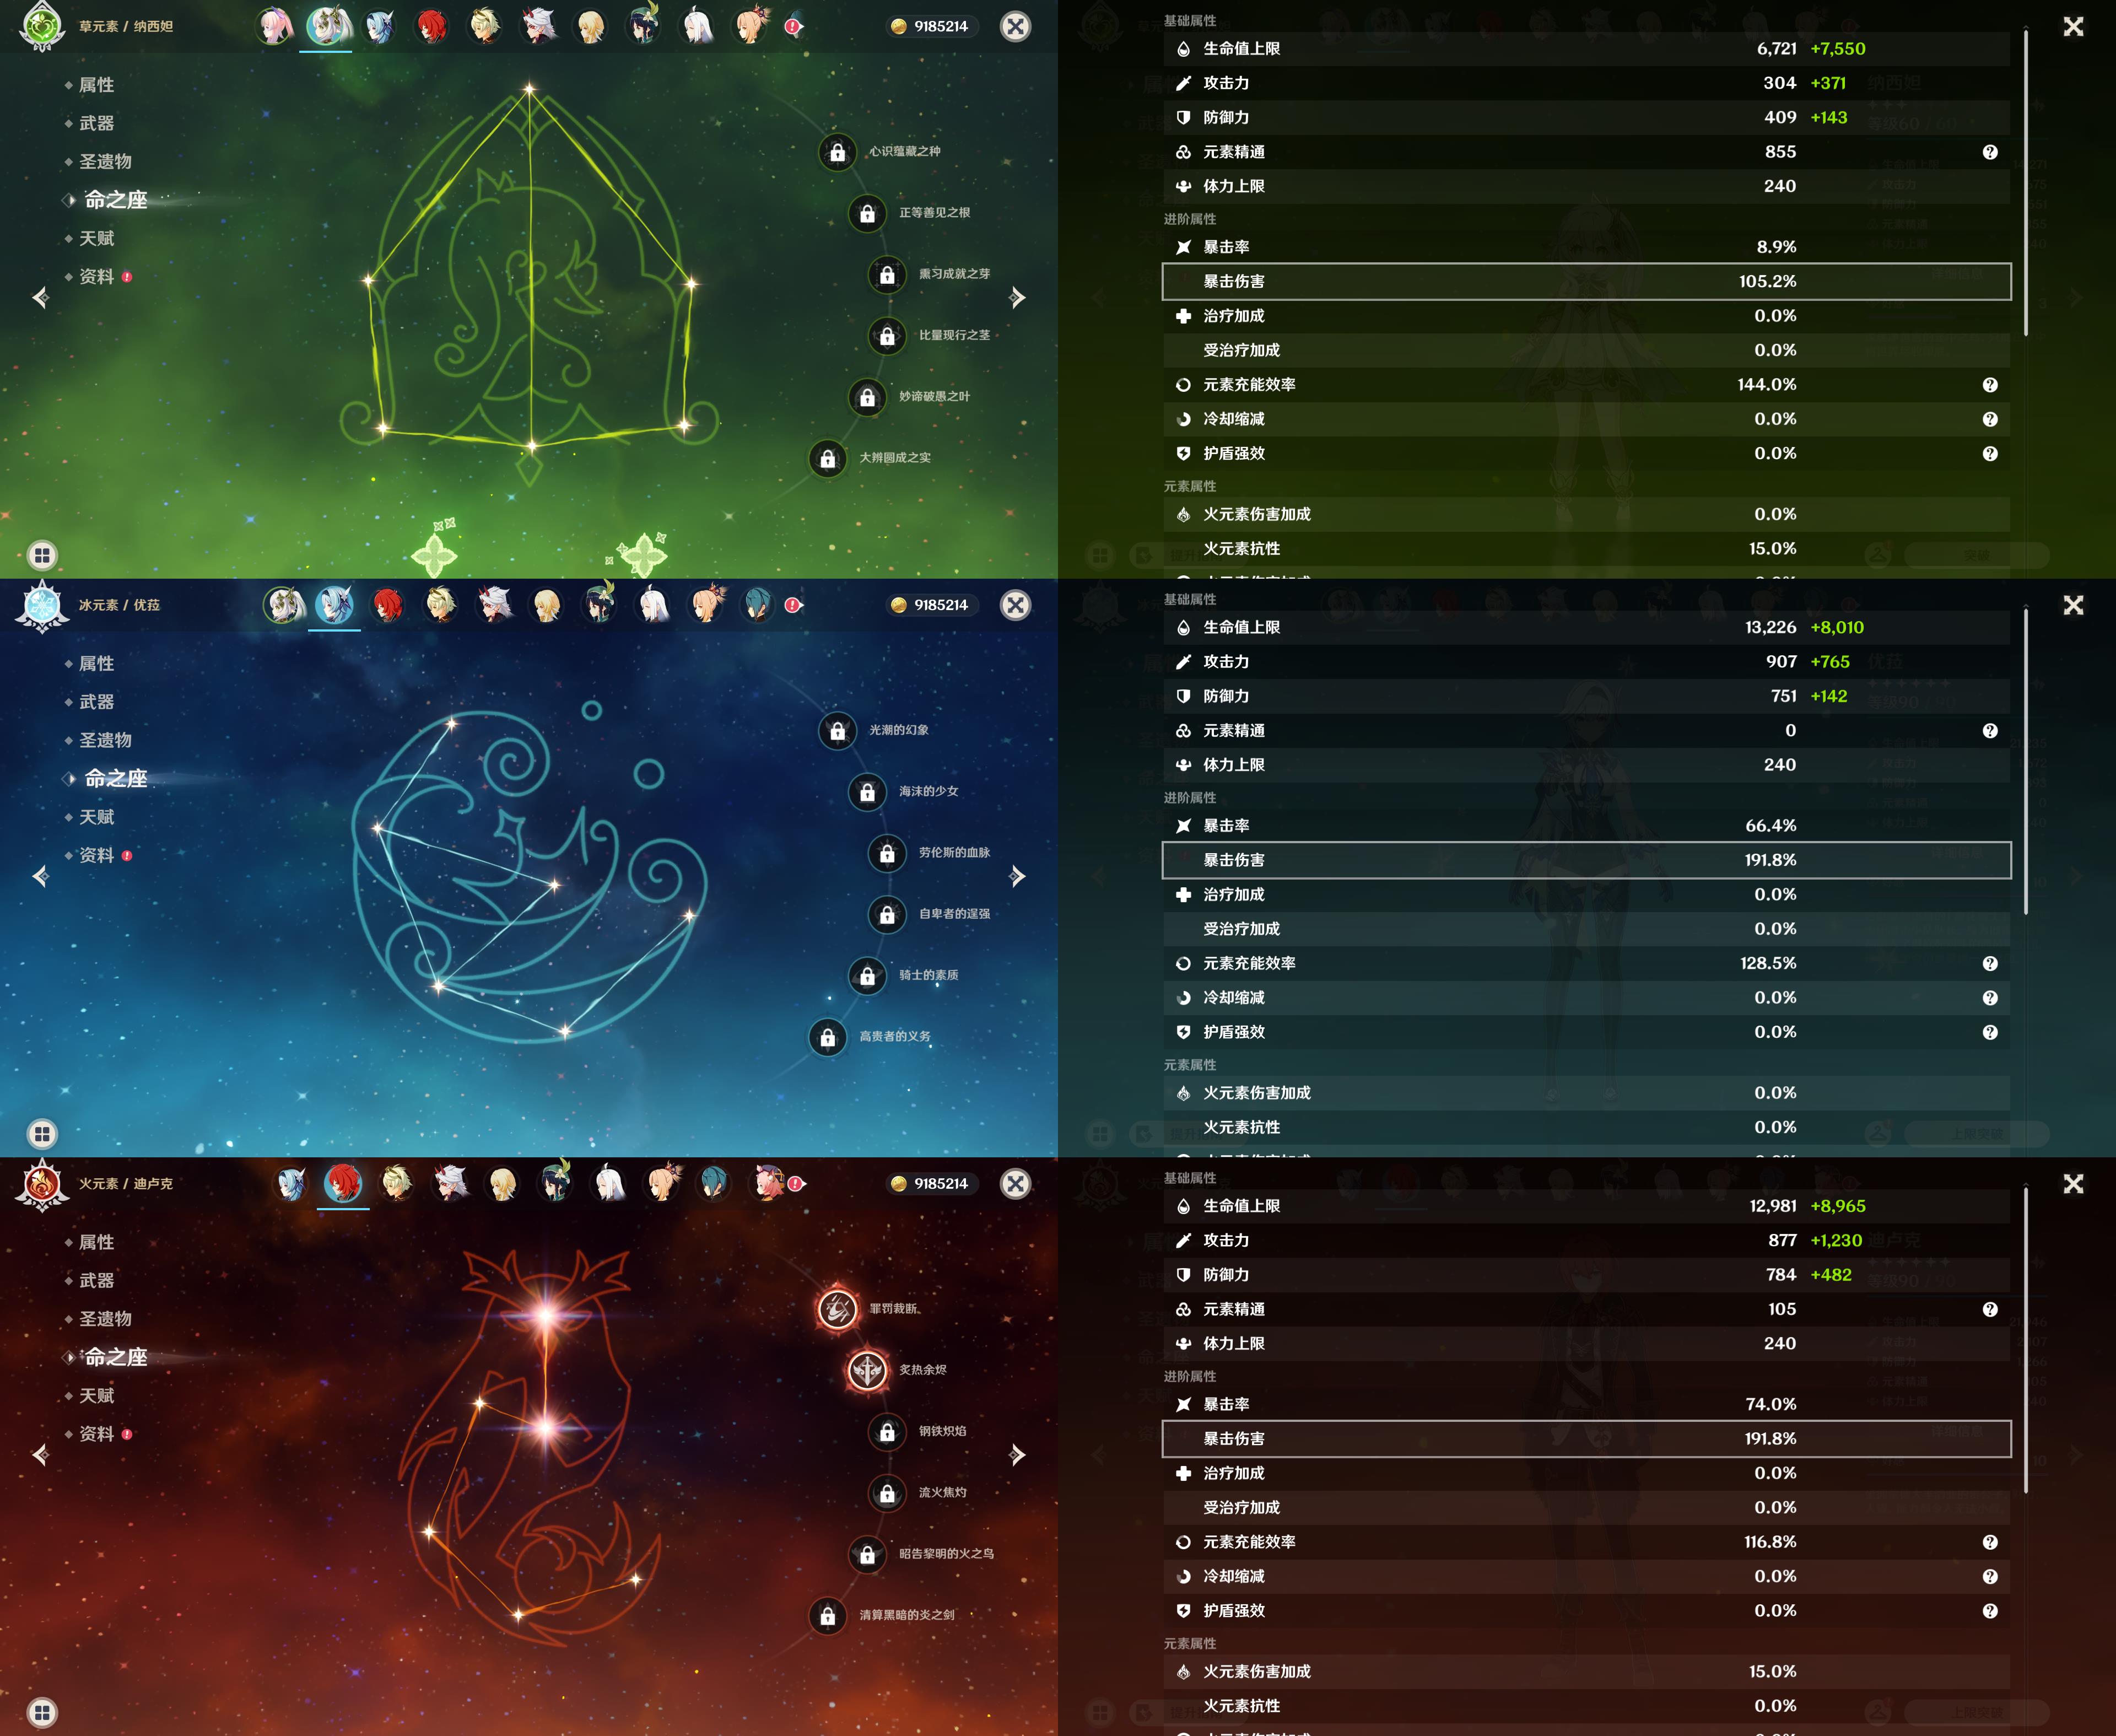
Task: Open 属性 tab on Eula's screen
Action: (96, 664)
